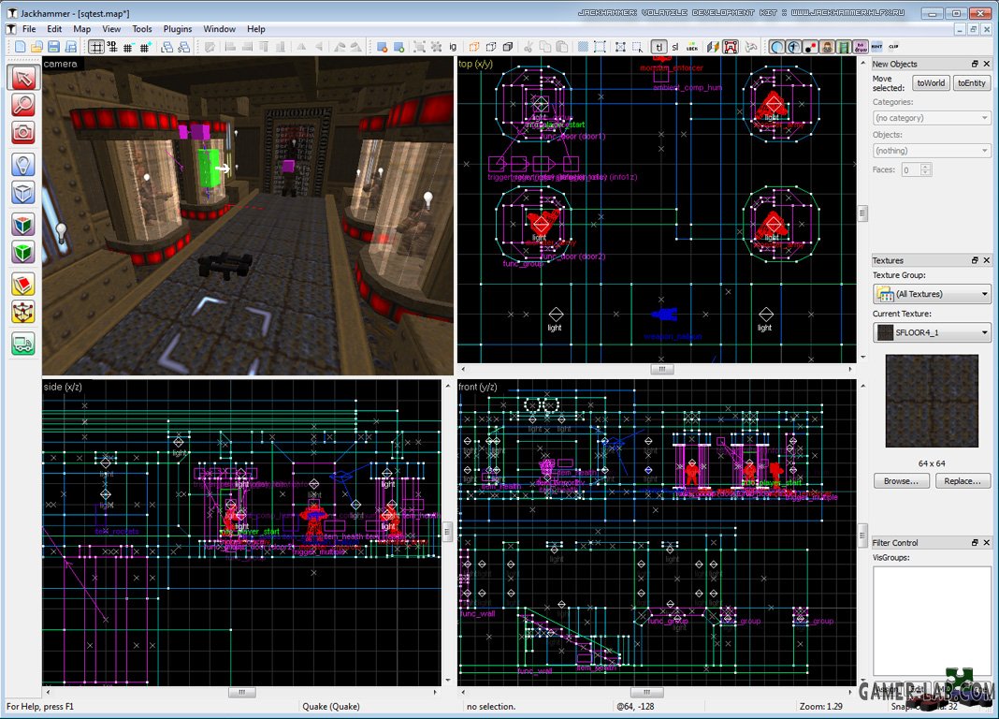Open the Map menu
The height and width of the screenshot is (719, 999).
81,29
